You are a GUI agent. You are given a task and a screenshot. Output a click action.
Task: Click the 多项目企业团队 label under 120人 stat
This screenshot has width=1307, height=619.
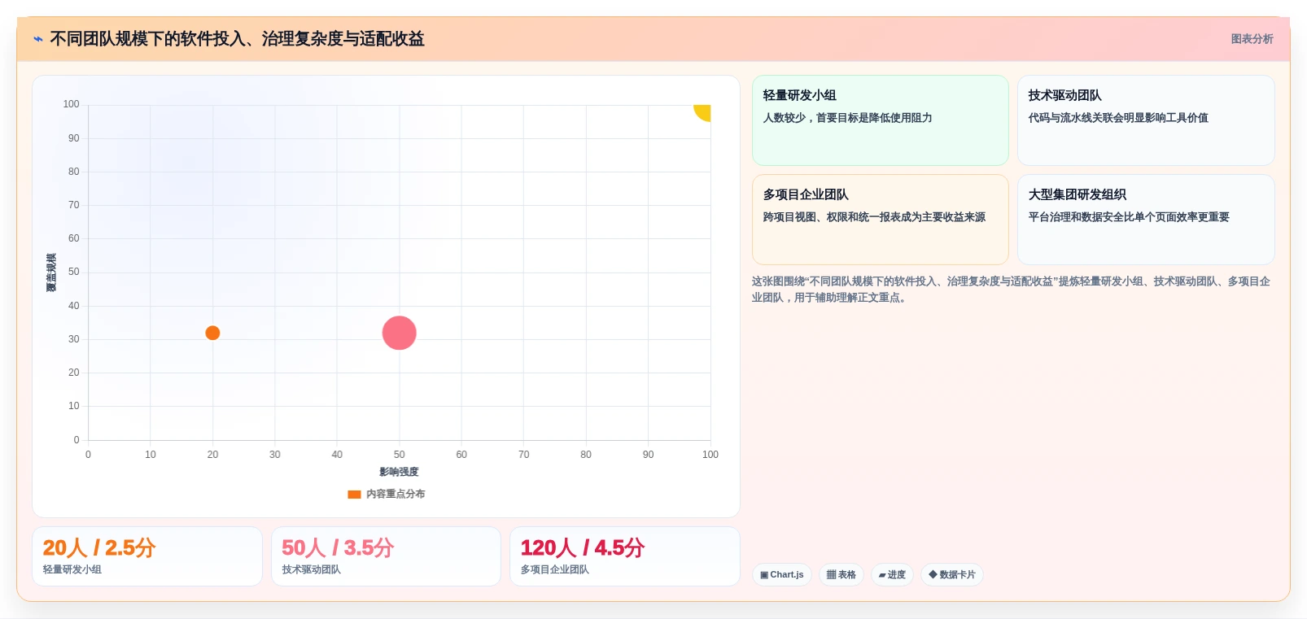[x=555, y=569]
